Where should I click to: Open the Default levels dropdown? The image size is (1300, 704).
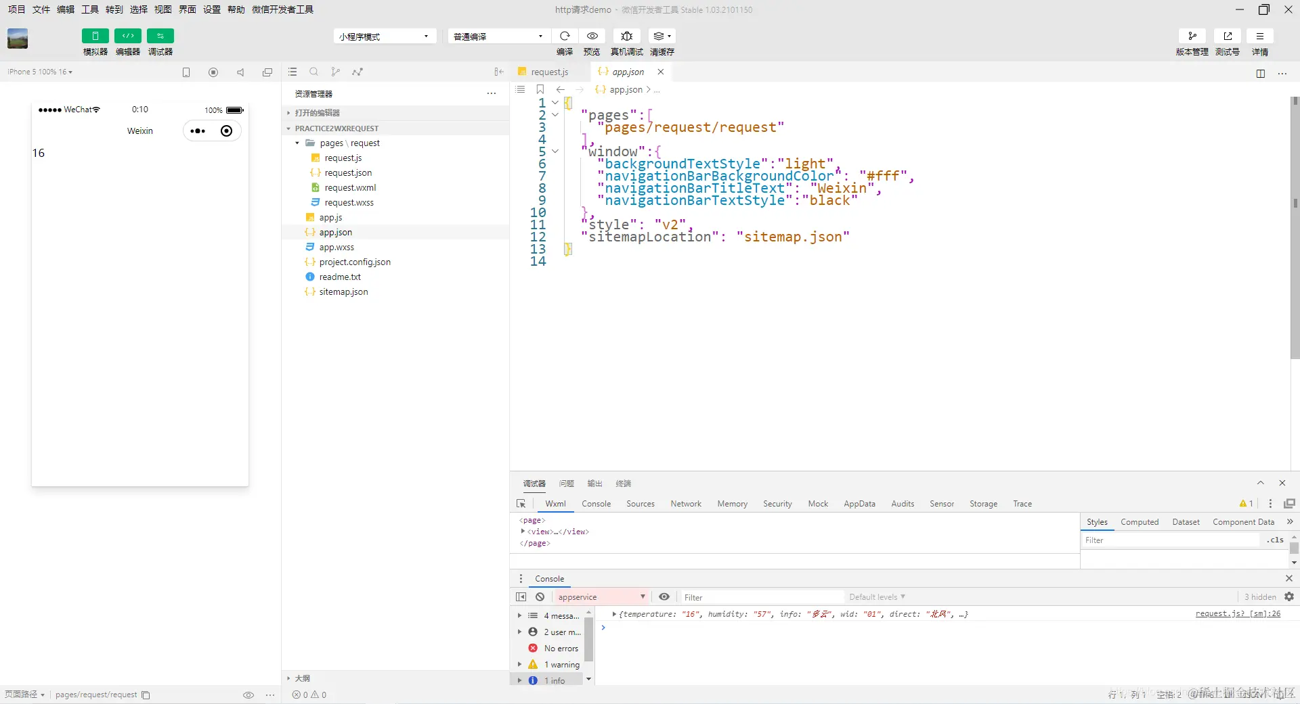pos(877,597)
